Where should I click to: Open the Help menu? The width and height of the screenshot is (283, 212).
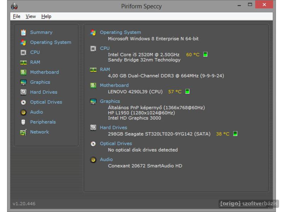[x=46, y=16]
